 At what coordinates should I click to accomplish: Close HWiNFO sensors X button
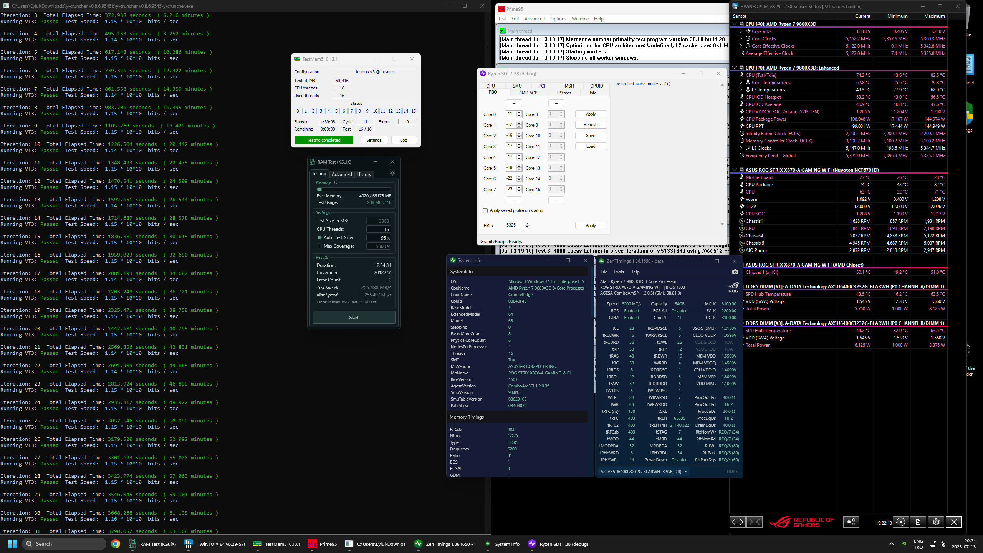(954, 522)
